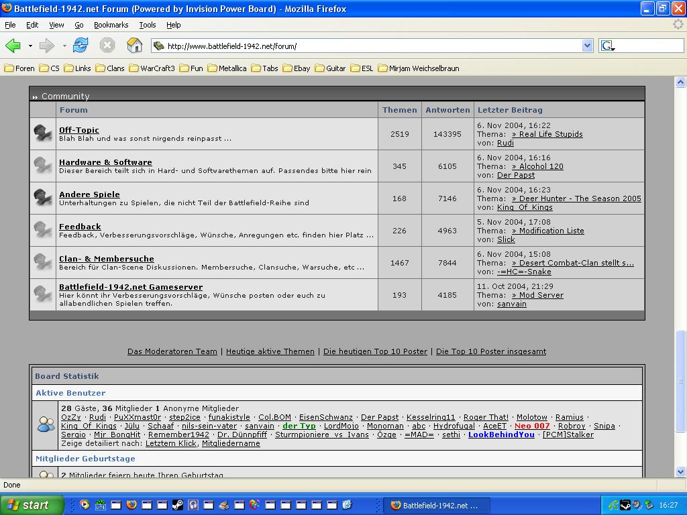687x515 pixels.
Task: Open the headphones quick launch icon
Action: (x=193, y=505)
